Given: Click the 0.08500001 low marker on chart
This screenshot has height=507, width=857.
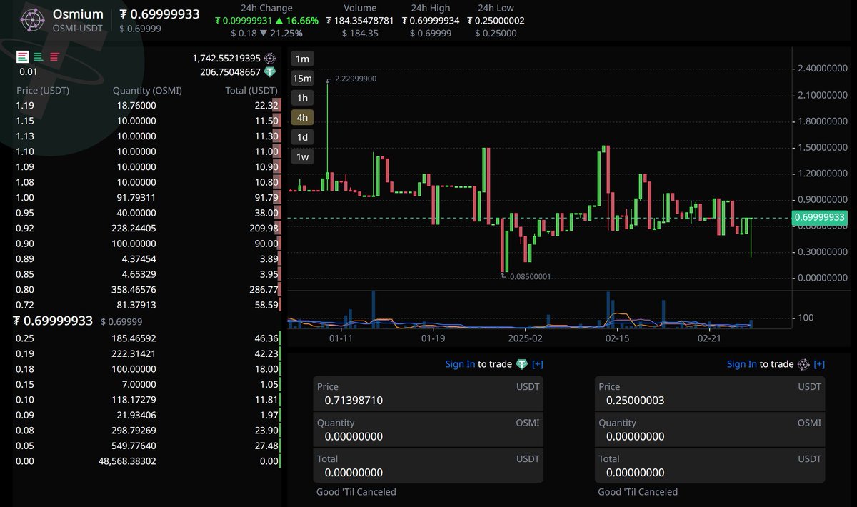Looking at the screenshot, I should coord(530,277).
